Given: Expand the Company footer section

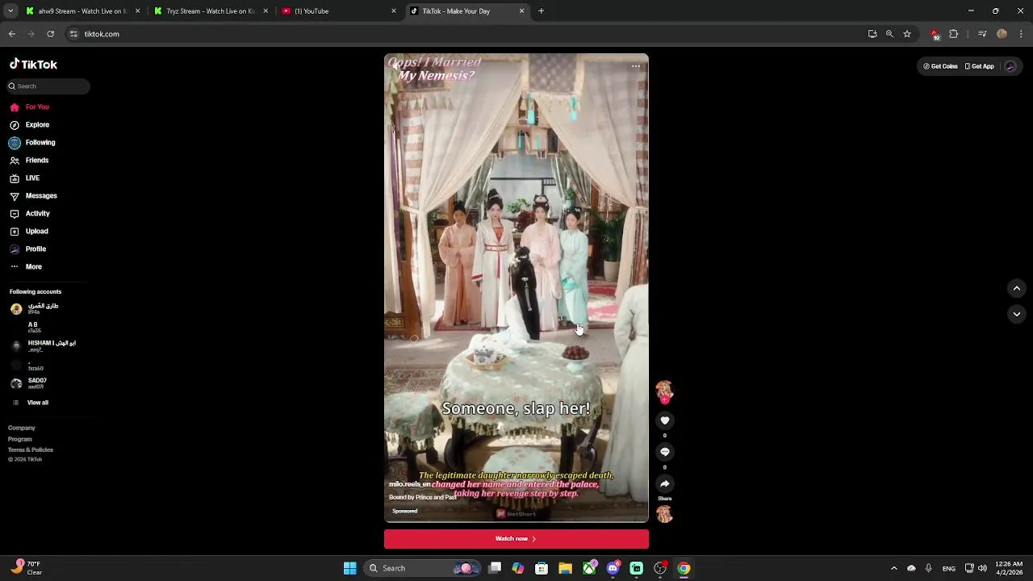Looking at the screenshot, I should 22,428.
